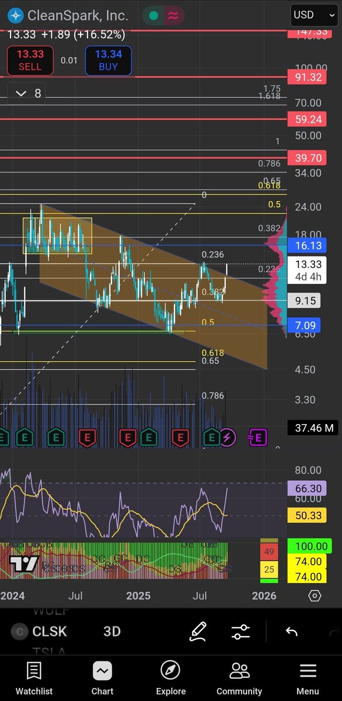The height and width of the screenshot is (701, 342).
Task: Open the 3D interval selector
Action: pos(112,631)
